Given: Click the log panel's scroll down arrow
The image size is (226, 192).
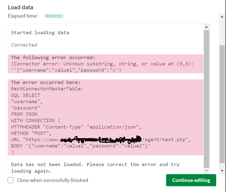Looking at the screenshot, I should 206,171.
